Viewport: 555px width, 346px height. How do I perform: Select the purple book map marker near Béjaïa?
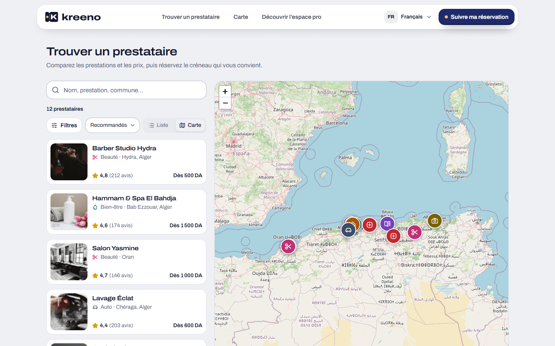click(387, 224)
